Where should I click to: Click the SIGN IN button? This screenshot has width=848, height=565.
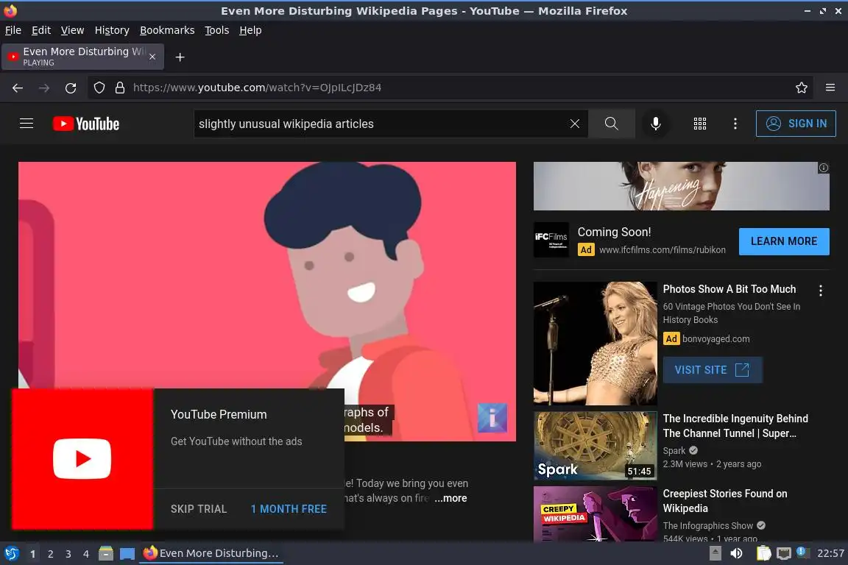point(796,124)
